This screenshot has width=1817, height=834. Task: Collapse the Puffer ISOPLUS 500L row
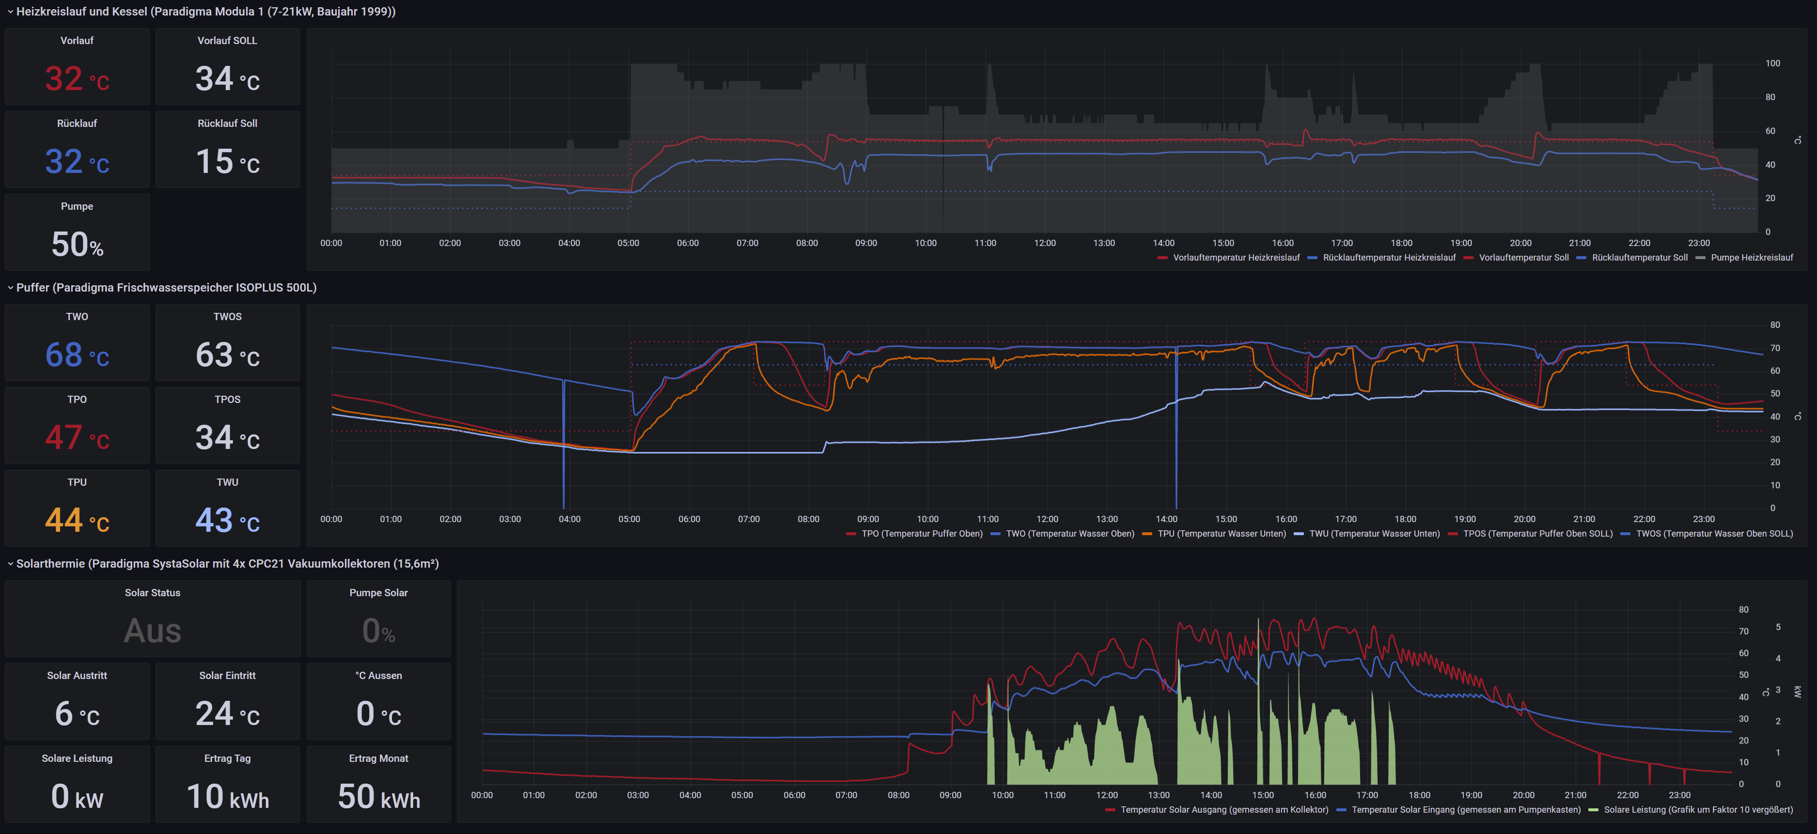161,288
